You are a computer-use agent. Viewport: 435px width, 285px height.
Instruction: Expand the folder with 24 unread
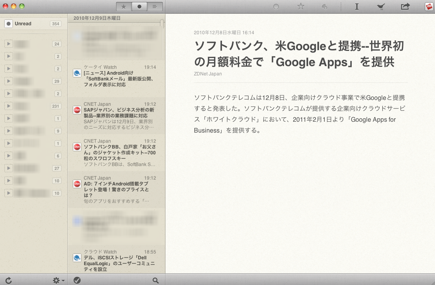click(x=9, y=44)
